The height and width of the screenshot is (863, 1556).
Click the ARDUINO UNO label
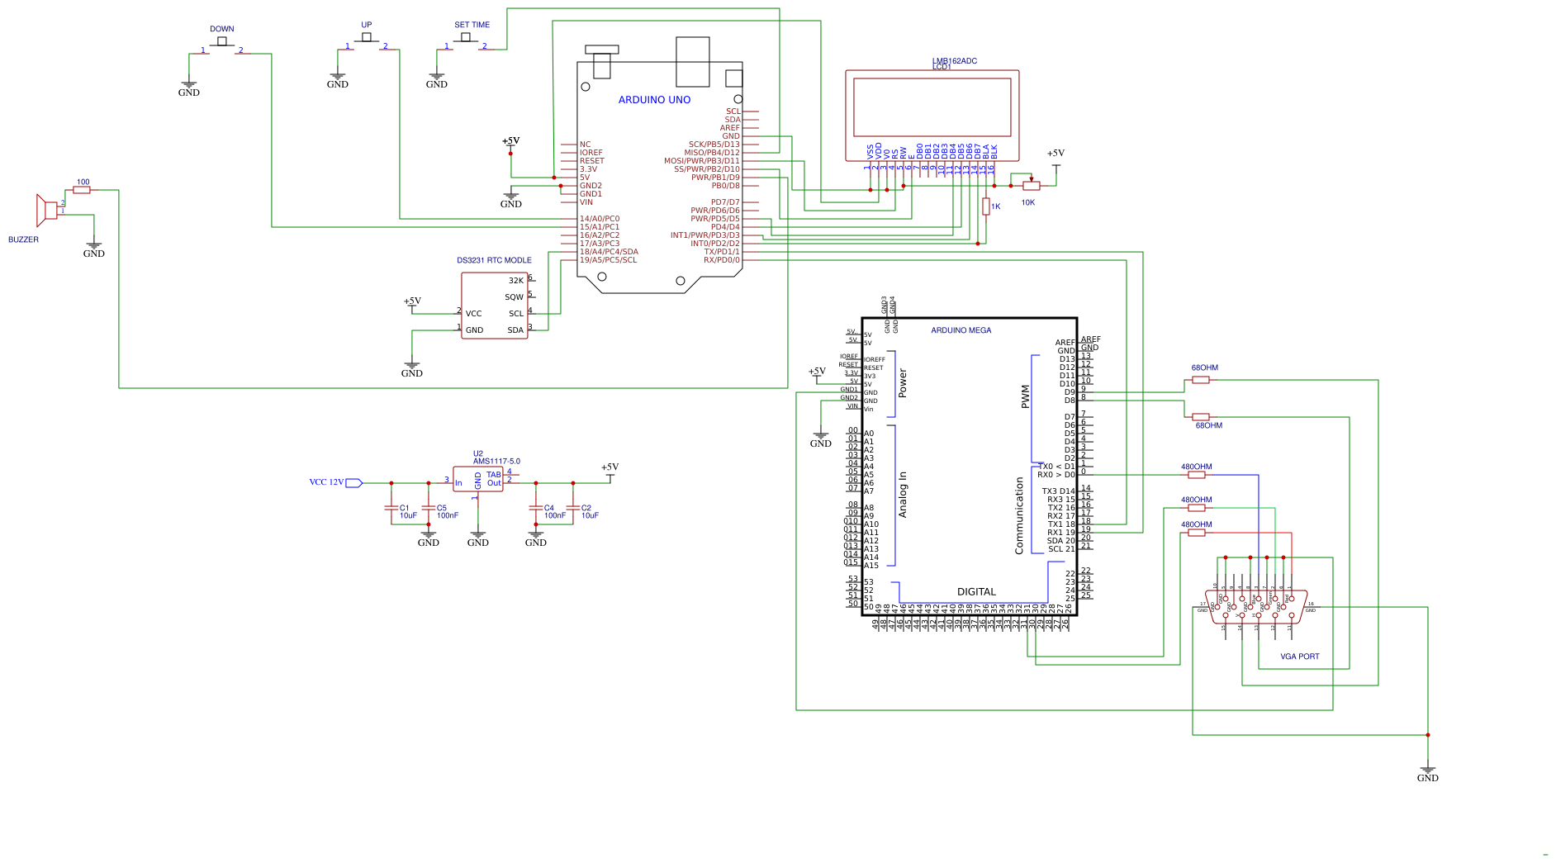tap(655, 100)
